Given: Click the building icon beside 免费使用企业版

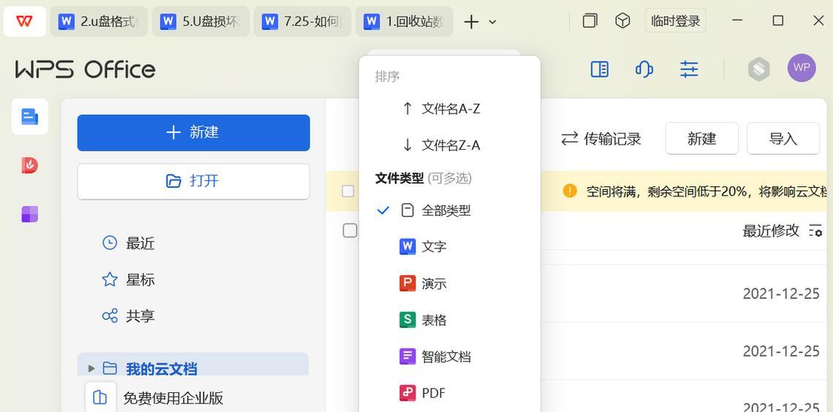Looking at the screenshot, I should [100, 397].
